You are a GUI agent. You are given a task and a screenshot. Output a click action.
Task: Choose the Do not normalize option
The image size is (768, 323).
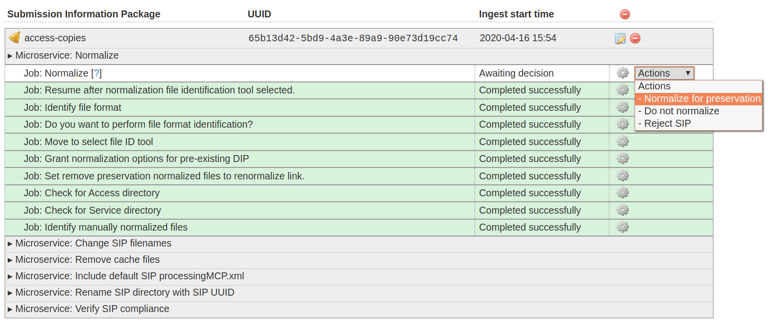[679, 111]
